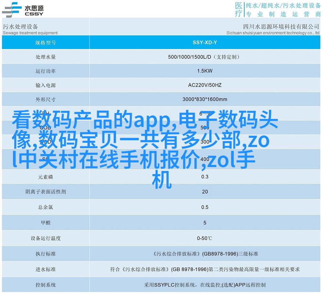The width and height of the screenshot is (323, 294).
Task: Click "纯水/超纯水/污水处理设备" header text
Action: [283, 5]
